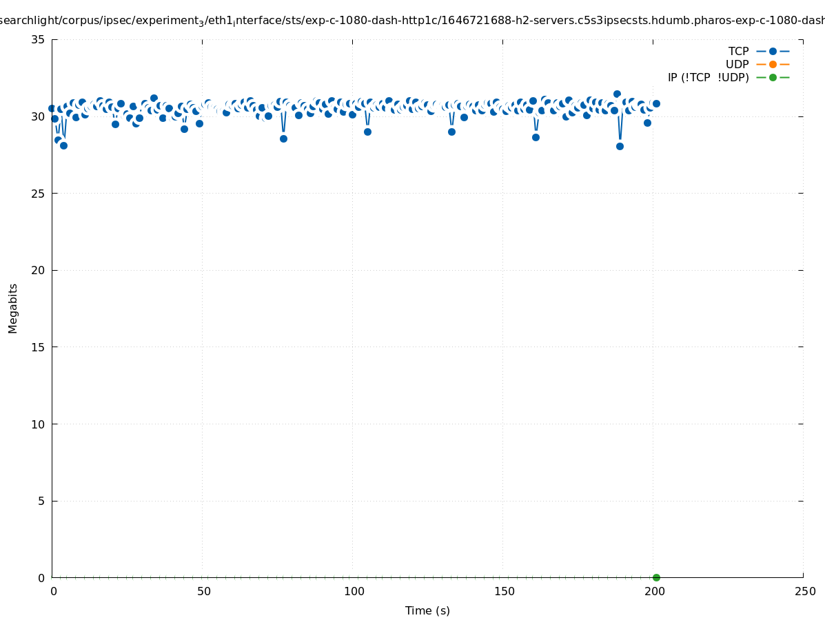Click the TCP dip point near 77 seconds
This screenshot has height=620, width=825.
click(x=283, y=138)
